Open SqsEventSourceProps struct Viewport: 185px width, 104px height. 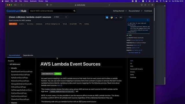point(19,96)
